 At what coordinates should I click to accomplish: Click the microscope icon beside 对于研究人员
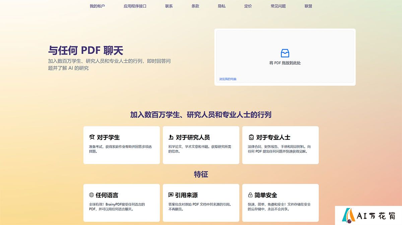(171, 137)
